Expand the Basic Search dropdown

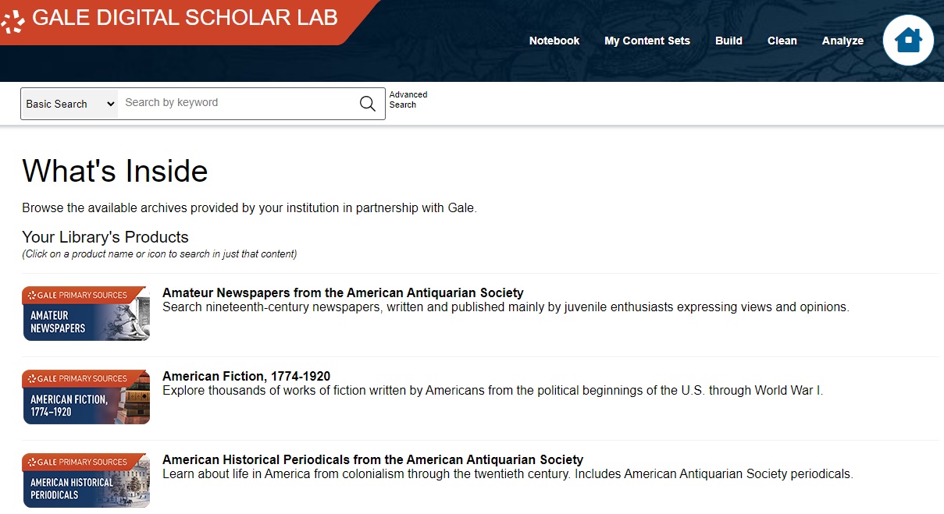pos(70,104)
